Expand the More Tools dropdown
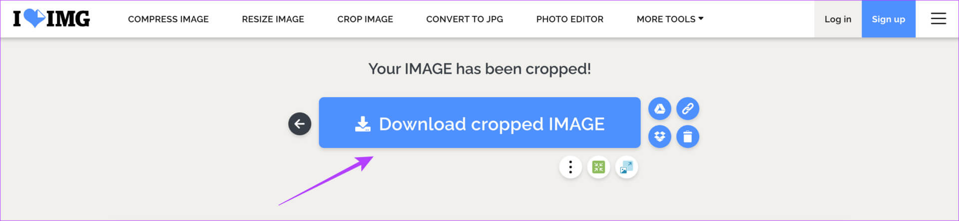 (670, 19)
